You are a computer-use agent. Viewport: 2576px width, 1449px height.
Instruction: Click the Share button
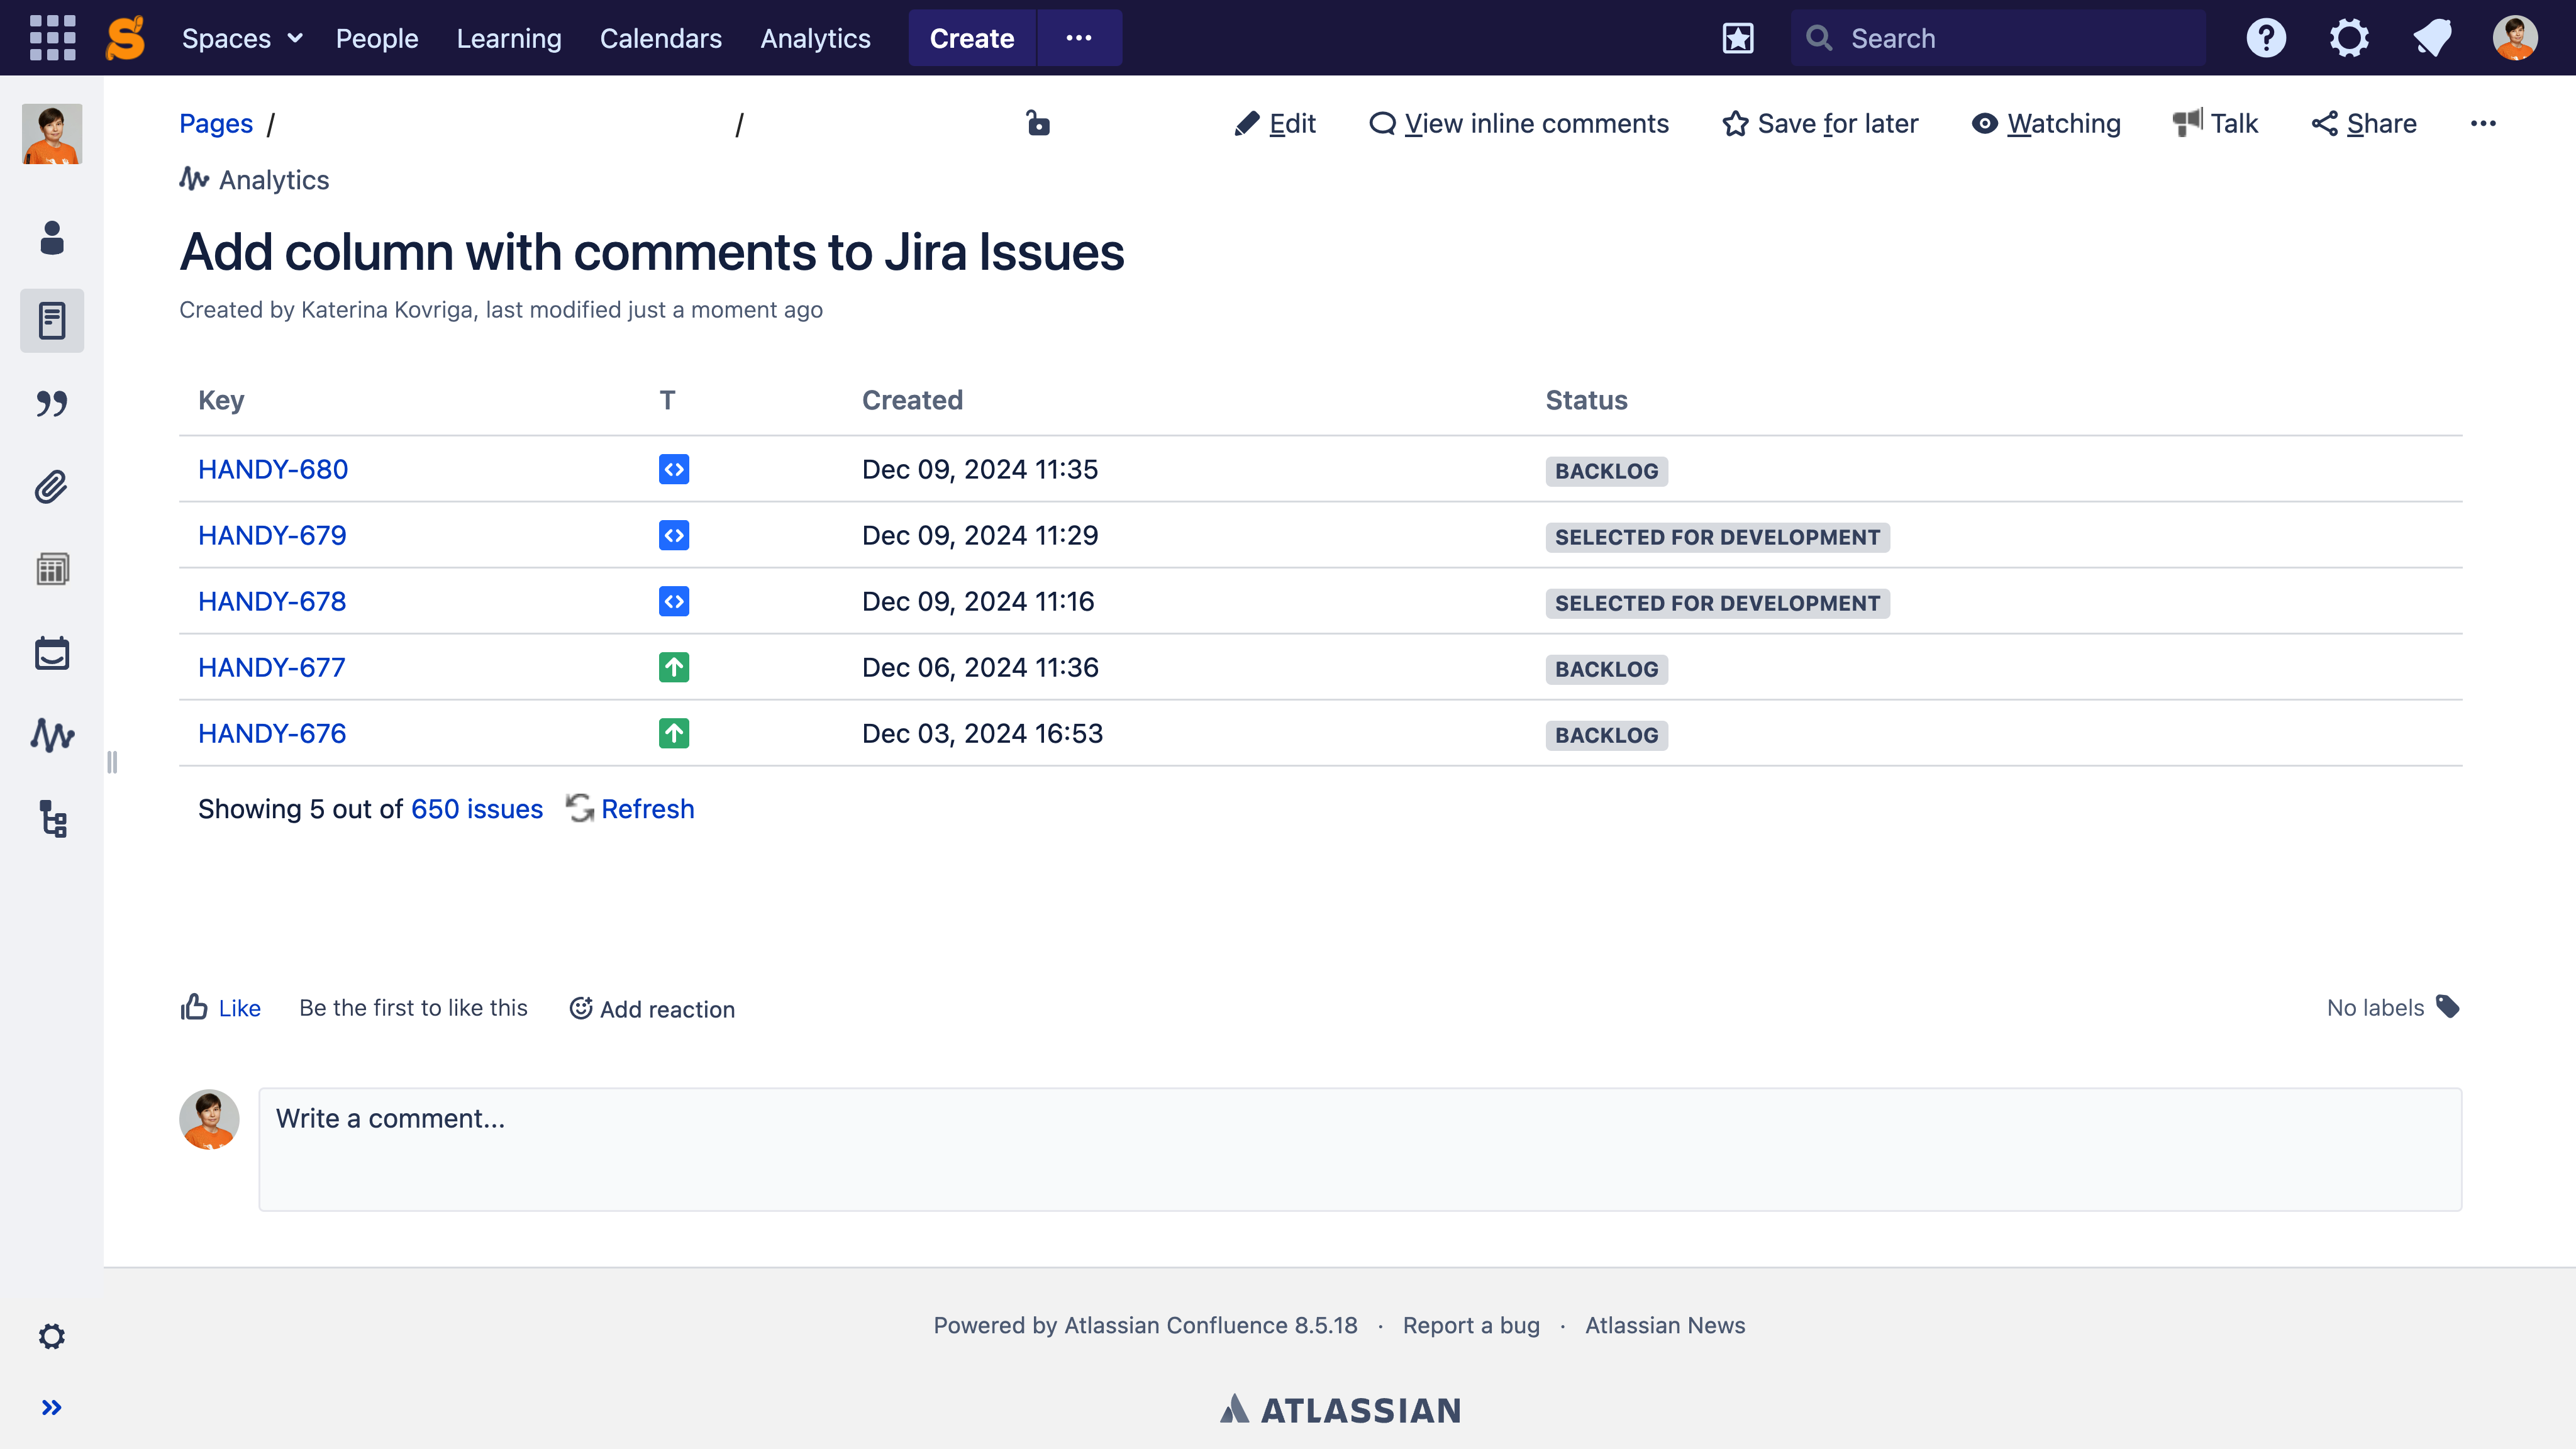tap(2364, 123)
